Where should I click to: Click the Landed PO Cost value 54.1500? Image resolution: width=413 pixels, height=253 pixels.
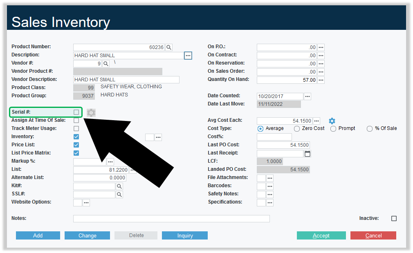(283, 170)
